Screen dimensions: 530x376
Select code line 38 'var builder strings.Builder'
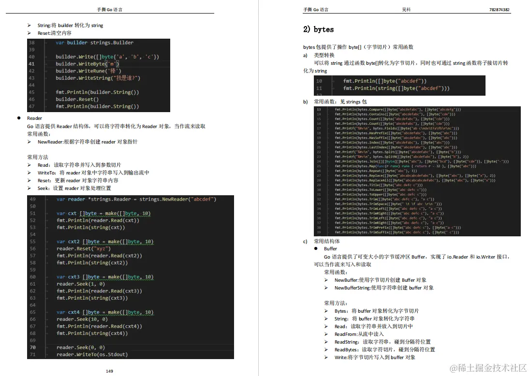coord(95,43)
